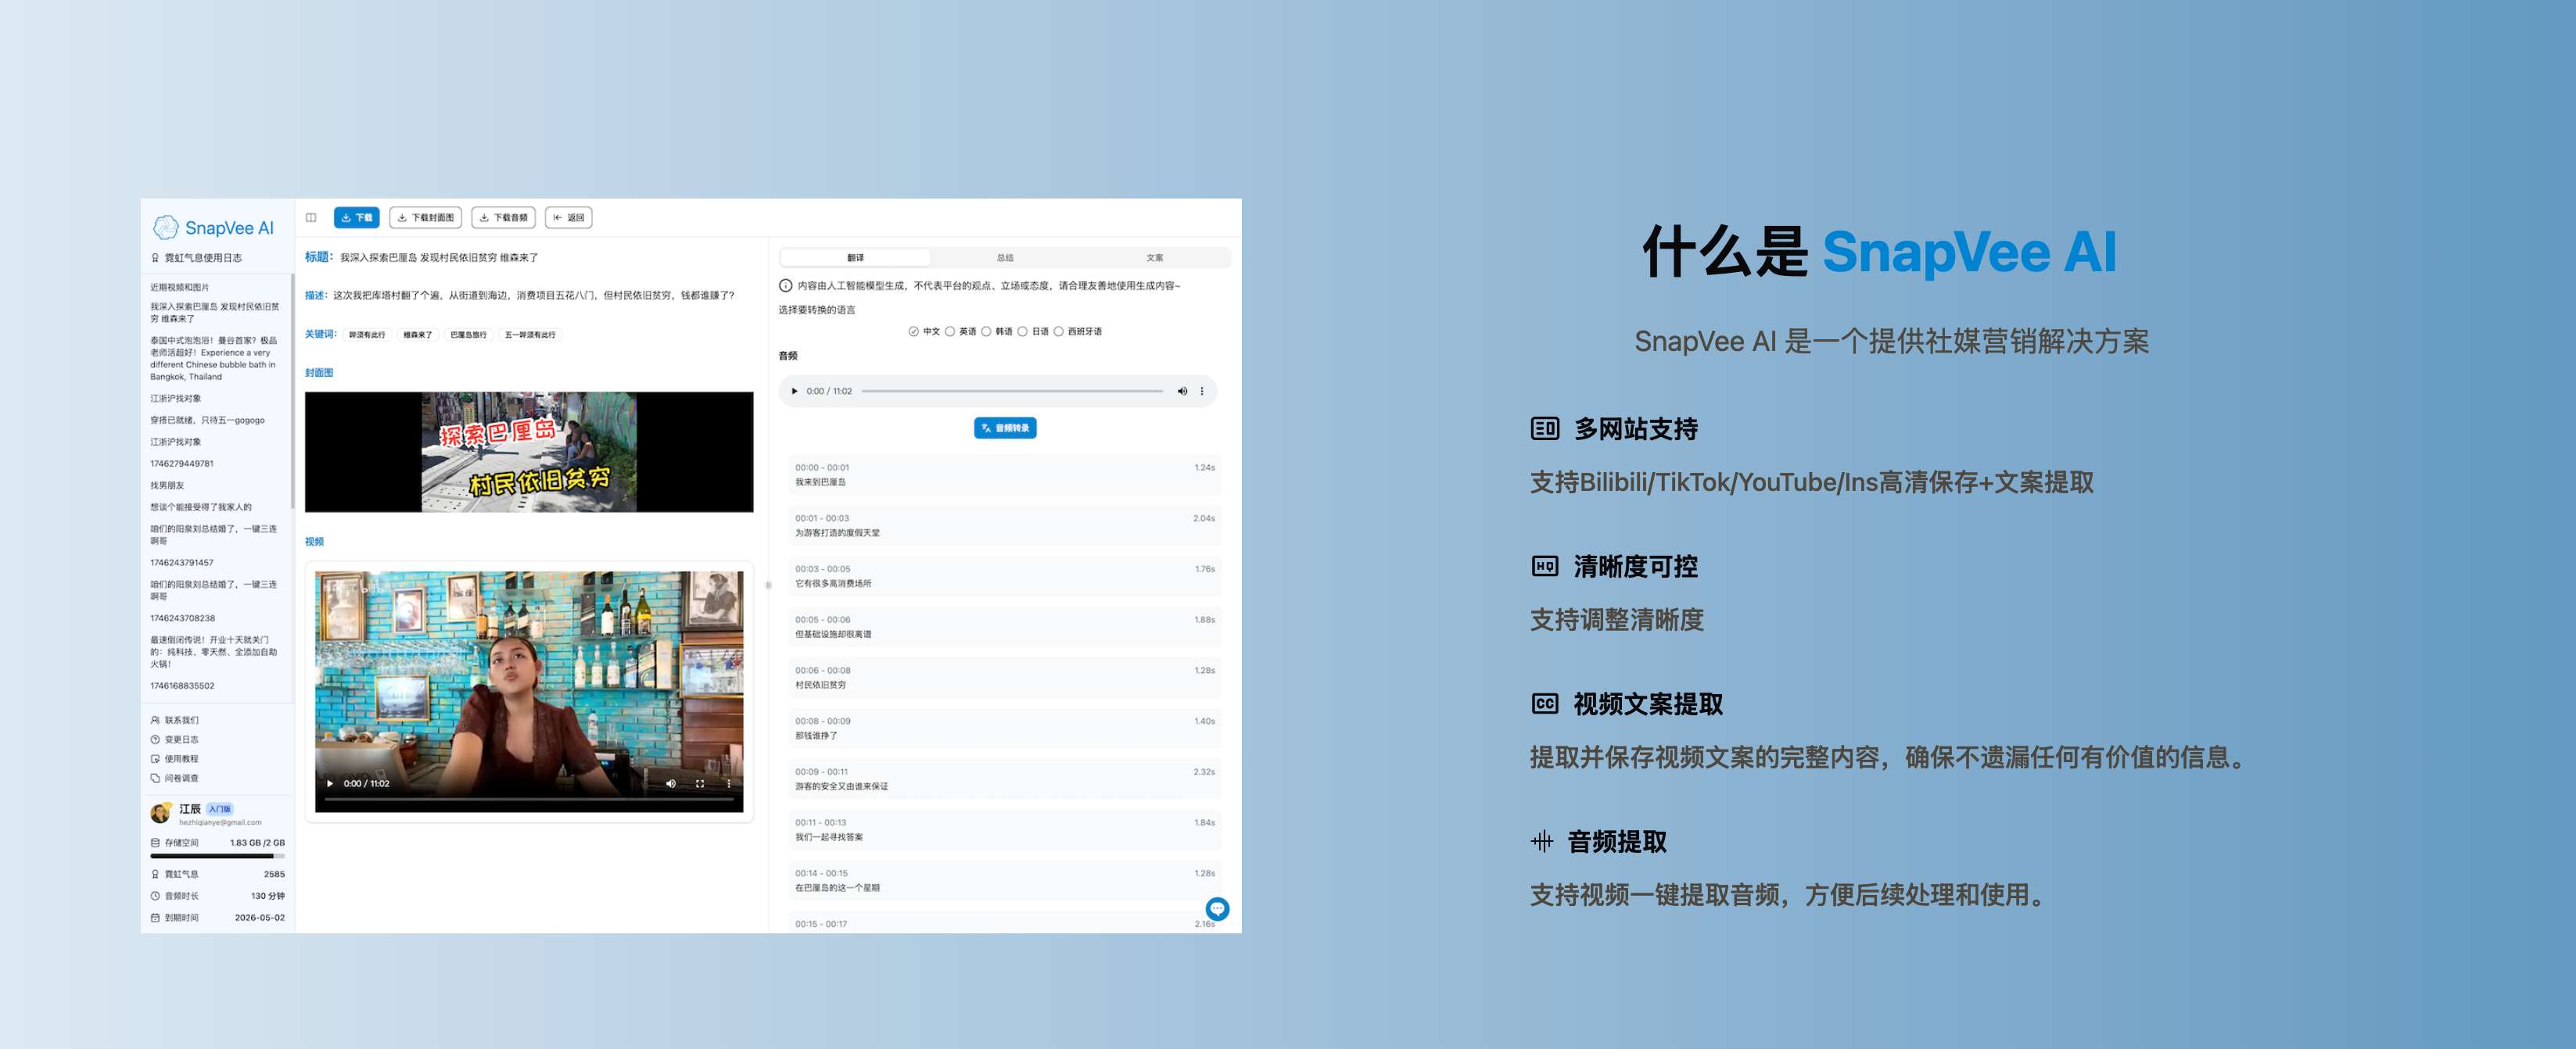This screenshot has height=1049, width=2576.
Task: Mute the audio player volume icon
Action: click(x=1182, y=391)
